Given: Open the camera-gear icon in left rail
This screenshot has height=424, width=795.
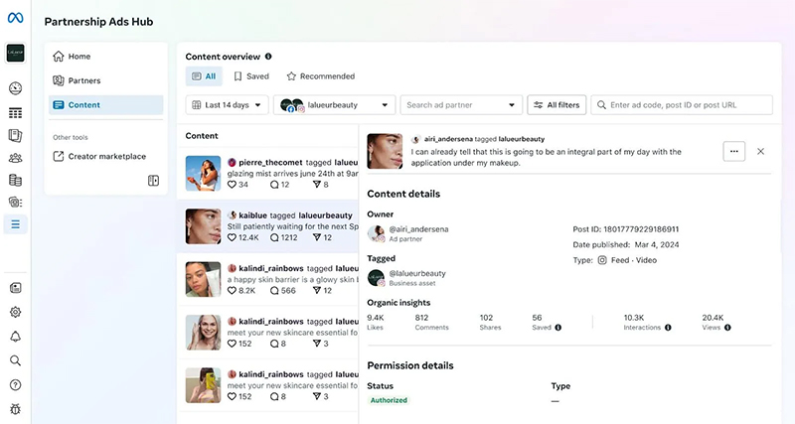Looking at the screenshot, I should point(15,203).
